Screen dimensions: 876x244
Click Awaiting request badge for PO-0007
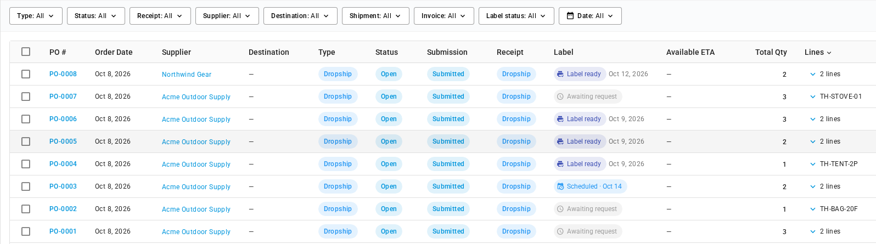(588, 97)
